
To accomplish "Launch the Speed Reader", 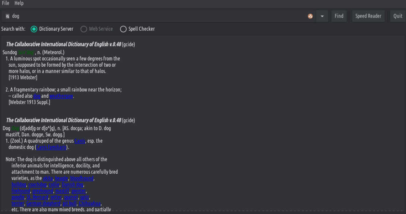I will 368,16.
